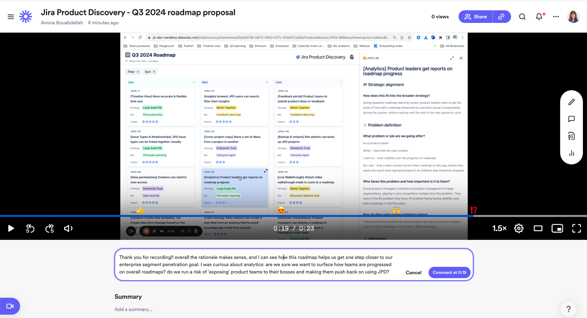This screenshot has width=587, height=318.
Task: Submit with Comment at 0:19 button
Action: click(x=449, y=272)
